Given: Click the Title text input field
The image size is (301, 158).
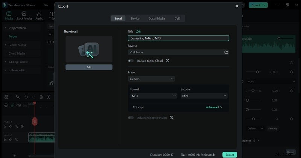Looking at the screenshot, I should [178, 38].
